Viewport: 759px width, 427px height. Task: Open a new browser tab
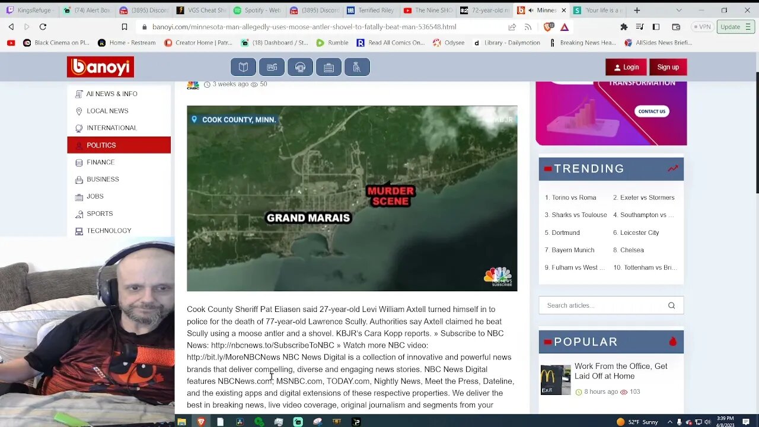coord(637,10)
